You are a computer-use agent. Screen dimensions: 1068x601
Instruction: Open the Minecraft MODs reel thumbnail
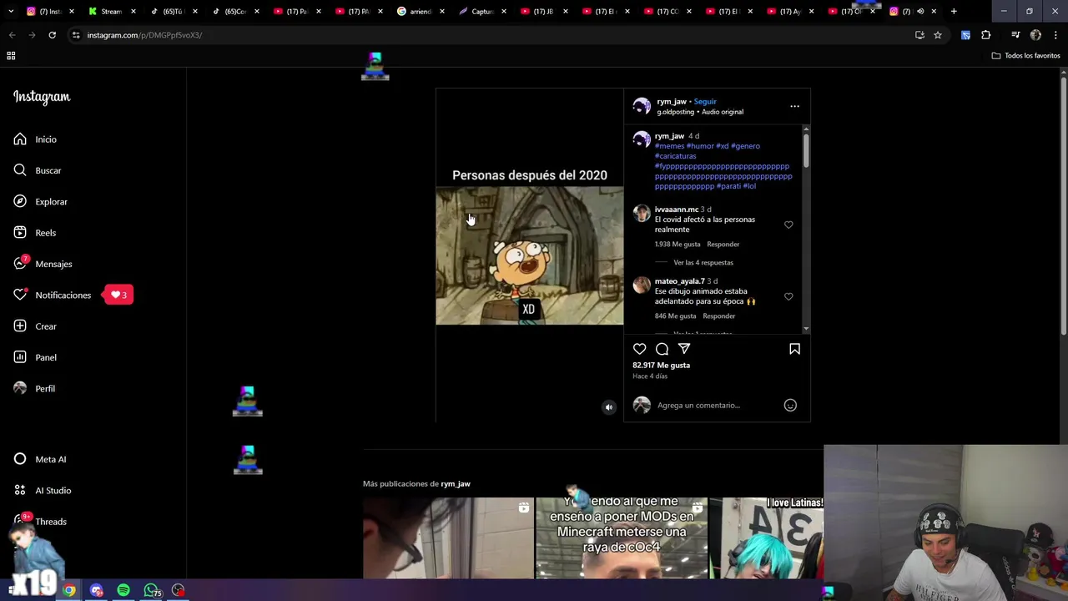point(622,538)
